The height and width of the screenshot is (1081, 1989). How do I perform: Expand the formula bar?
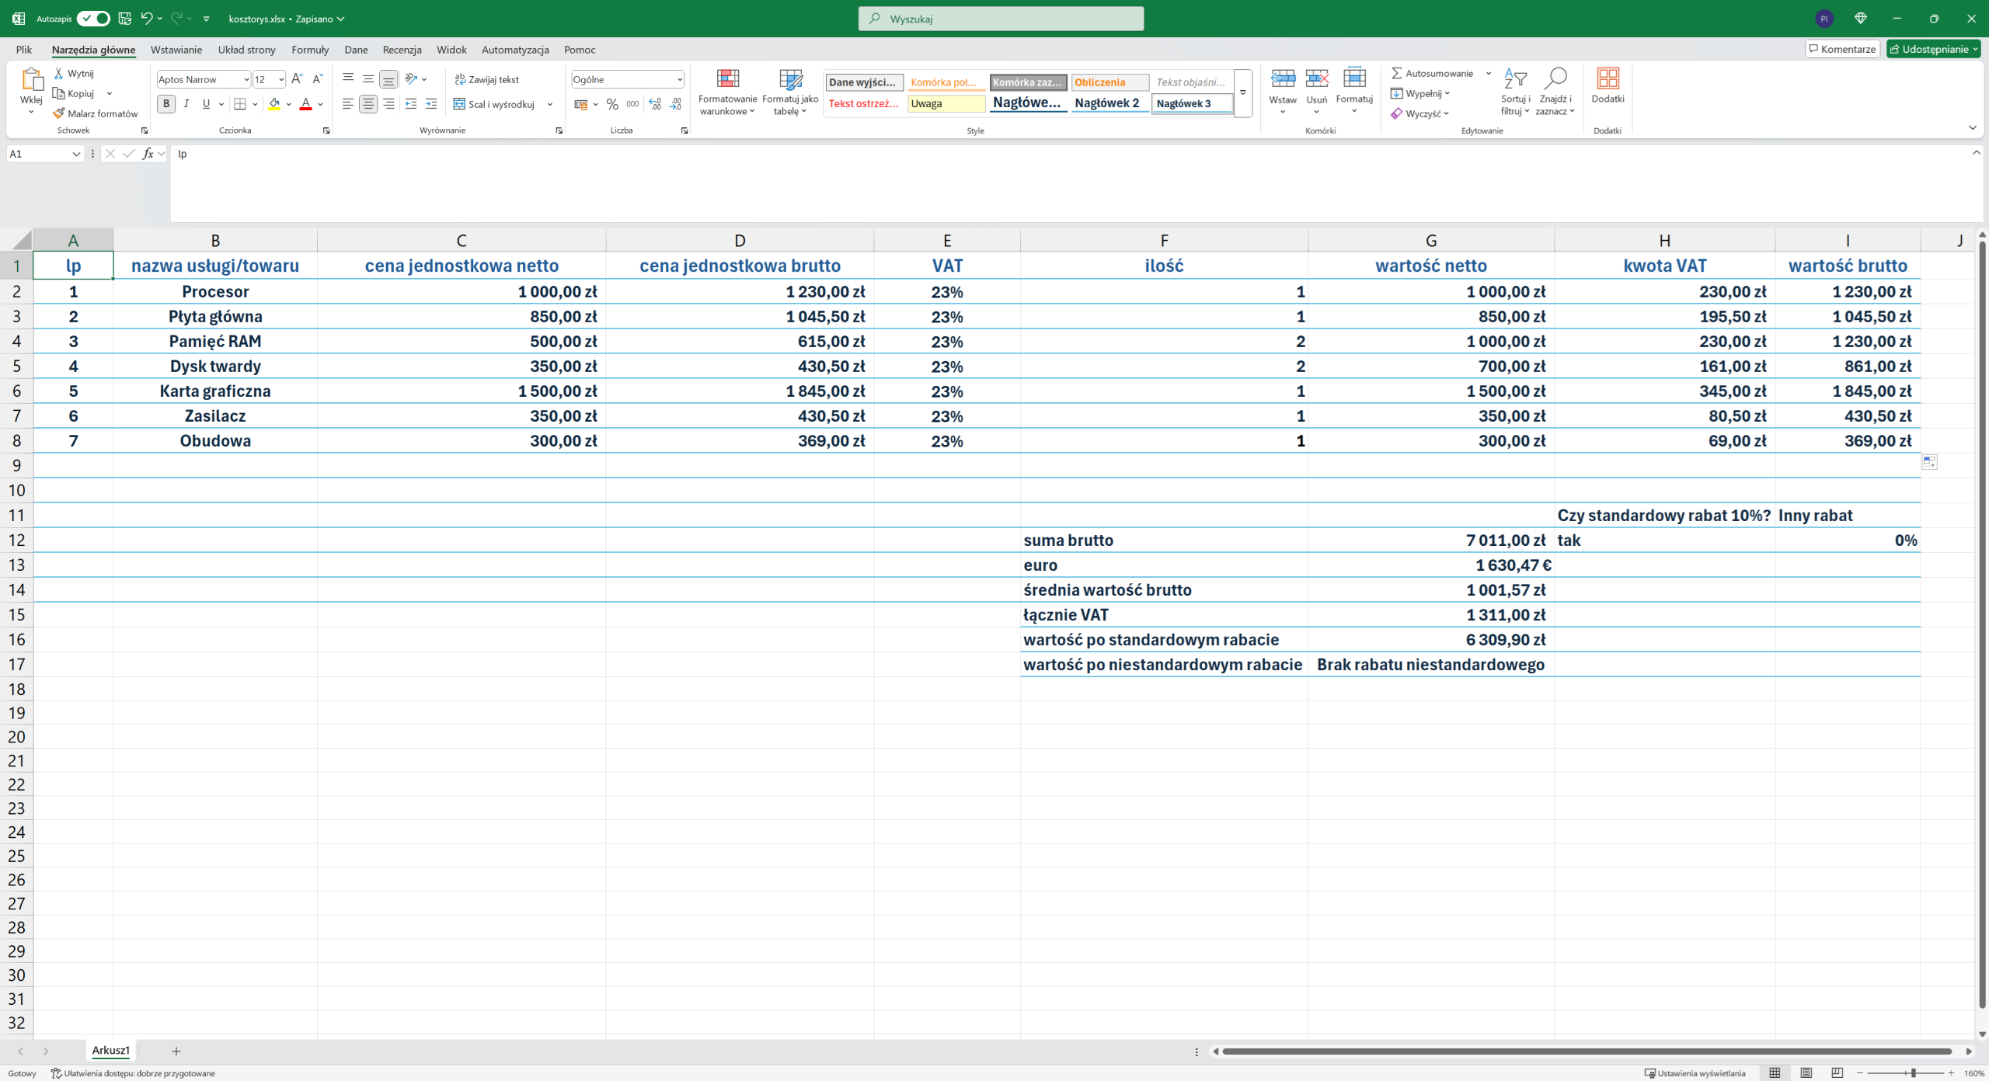1976,153
